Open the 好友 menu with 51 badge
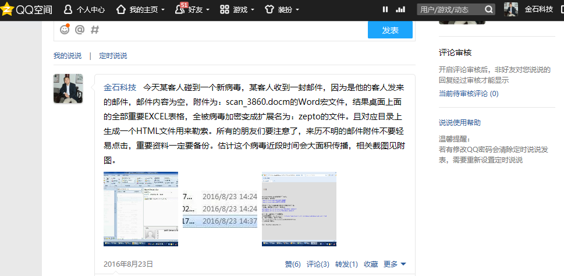Viewport: 564px width, 276px height. [x=189, y=9]
